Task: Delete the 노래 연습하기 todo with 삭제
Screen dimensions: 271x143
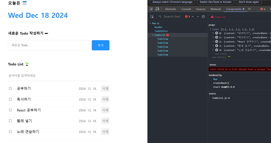Action: coord(105,132)
